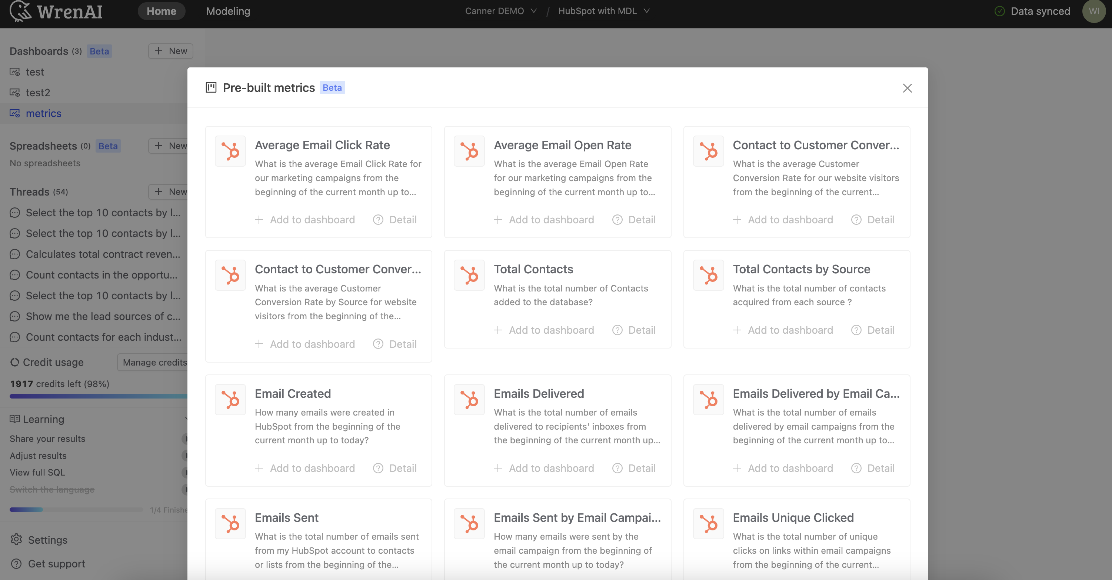Click the WrenAI logo
The image size is (1112, 580).
coord(56,11)
